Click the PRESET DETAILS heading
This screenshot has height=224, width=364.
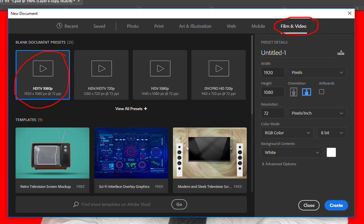pyautogui.click(x=274, y=42)
